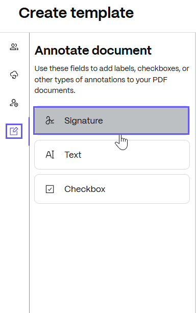Open the recipients people icon in sidebar
Screen dimensions: 196x313
14,47
